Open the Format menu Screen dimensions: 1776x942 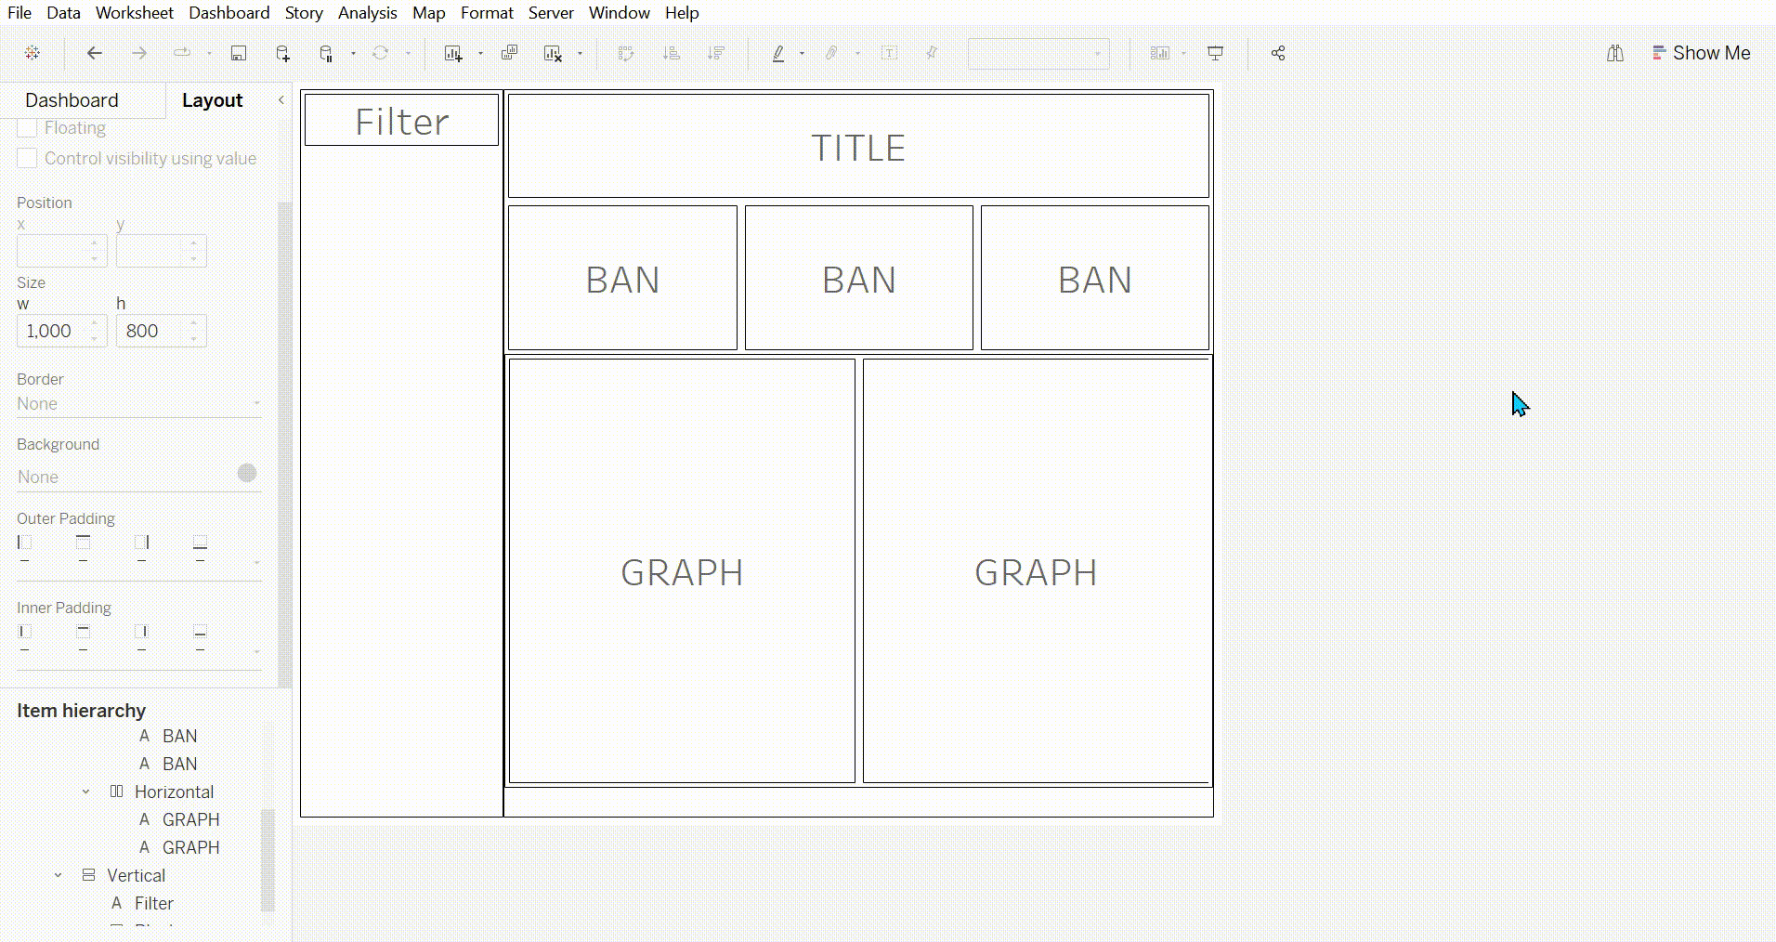488,13
